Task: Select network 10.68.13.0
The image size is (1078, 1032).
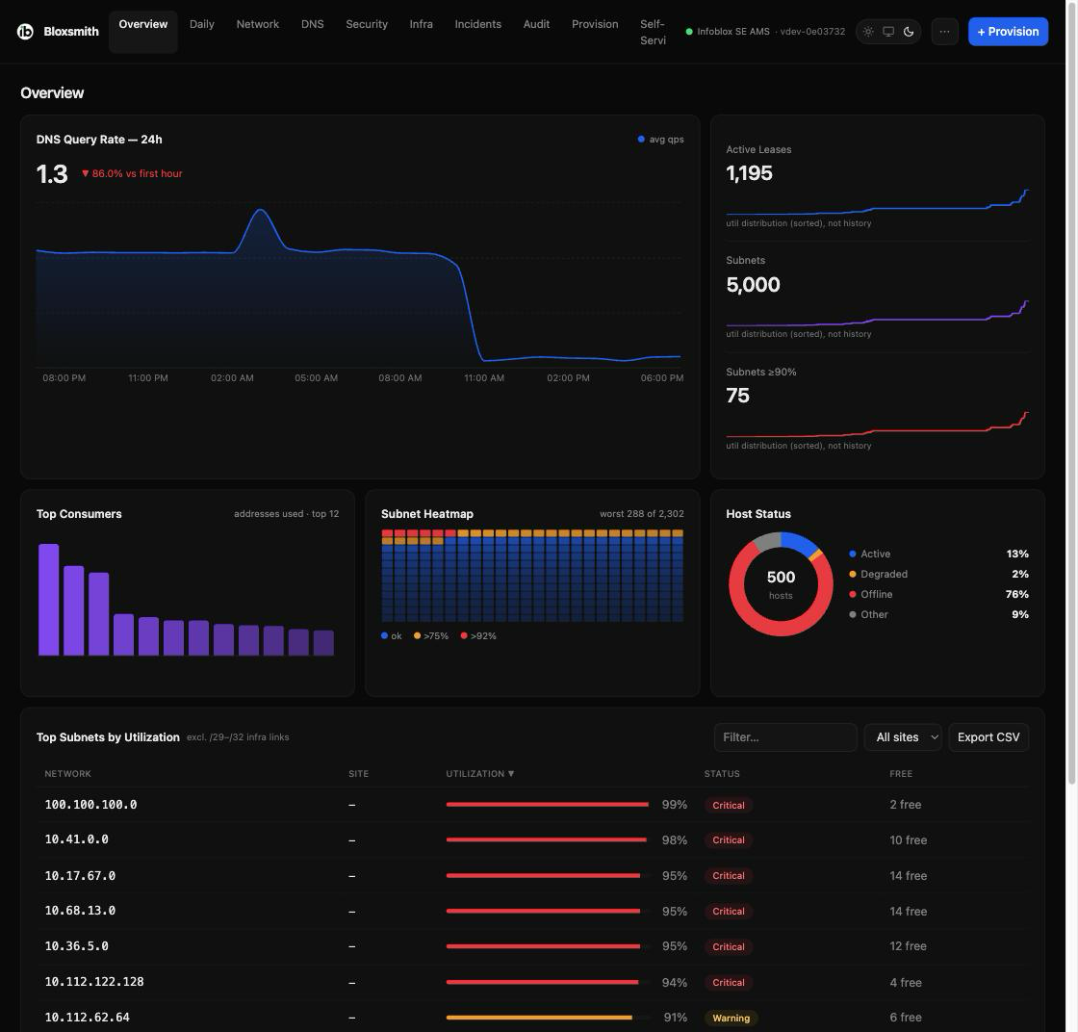Action: [x=80, y=911]
